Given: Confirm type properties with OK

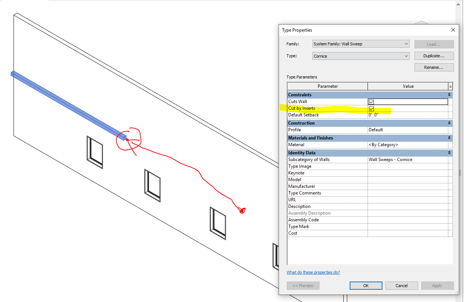Looking at the screenshot, I should tap(366, 285).
